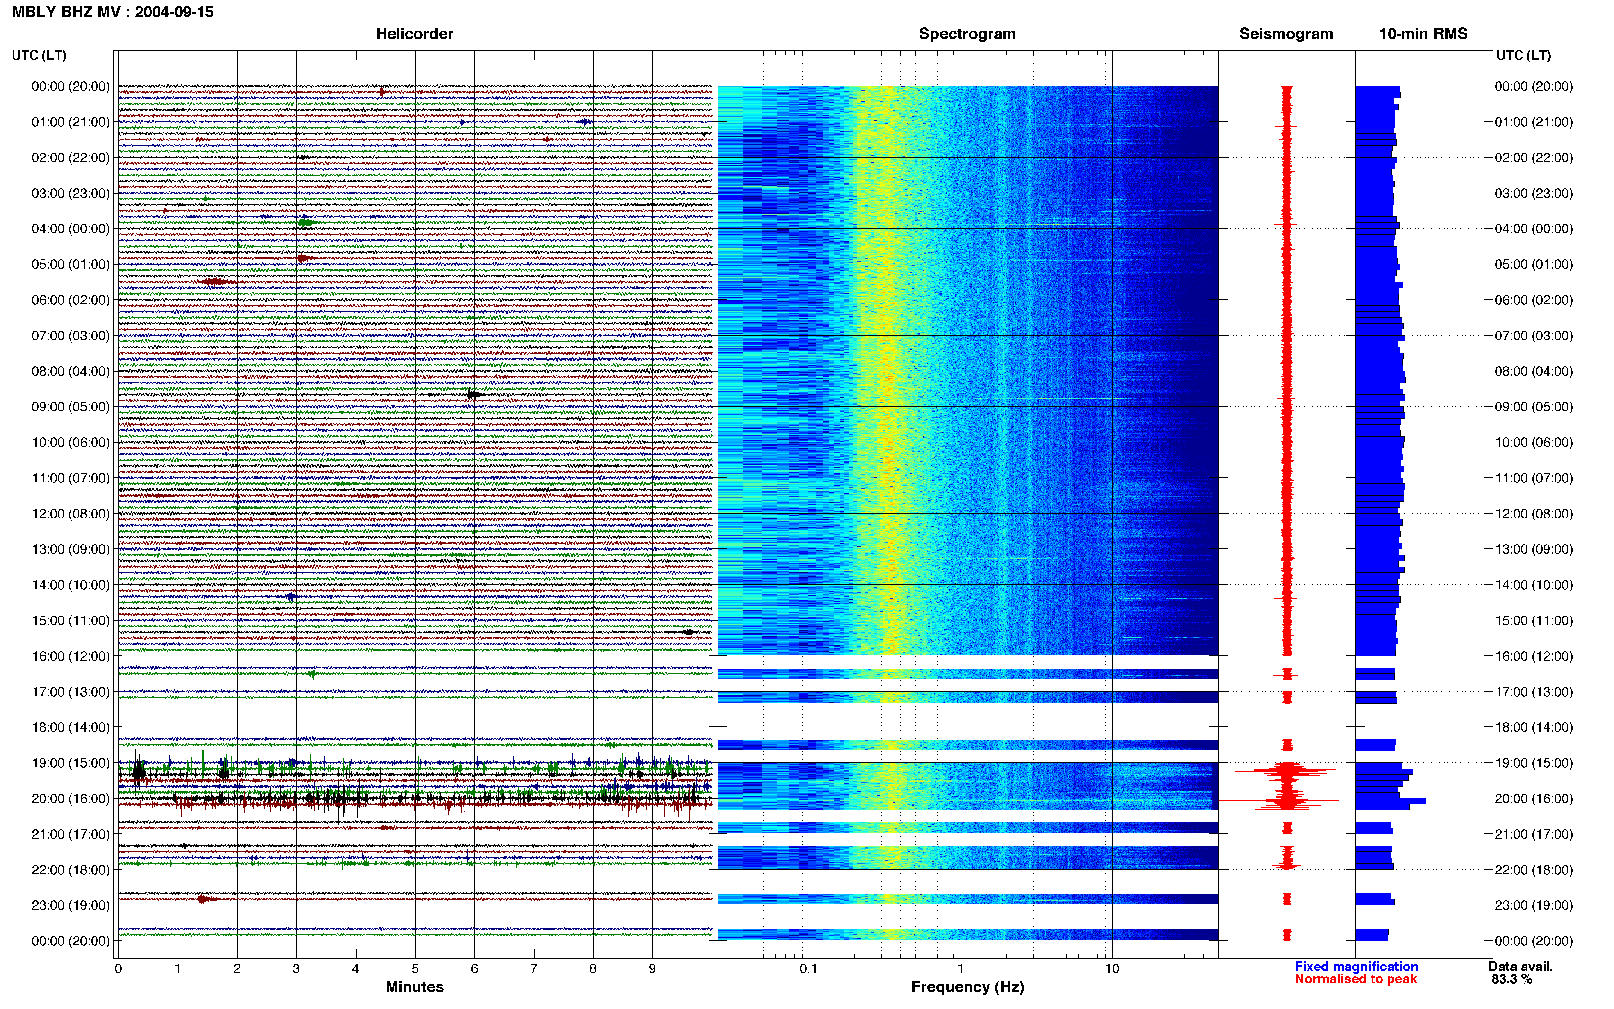This screenshot has height=1009, width=1614.
Task: Select the Spectrogram panel heading
Action: coord(967,33)
